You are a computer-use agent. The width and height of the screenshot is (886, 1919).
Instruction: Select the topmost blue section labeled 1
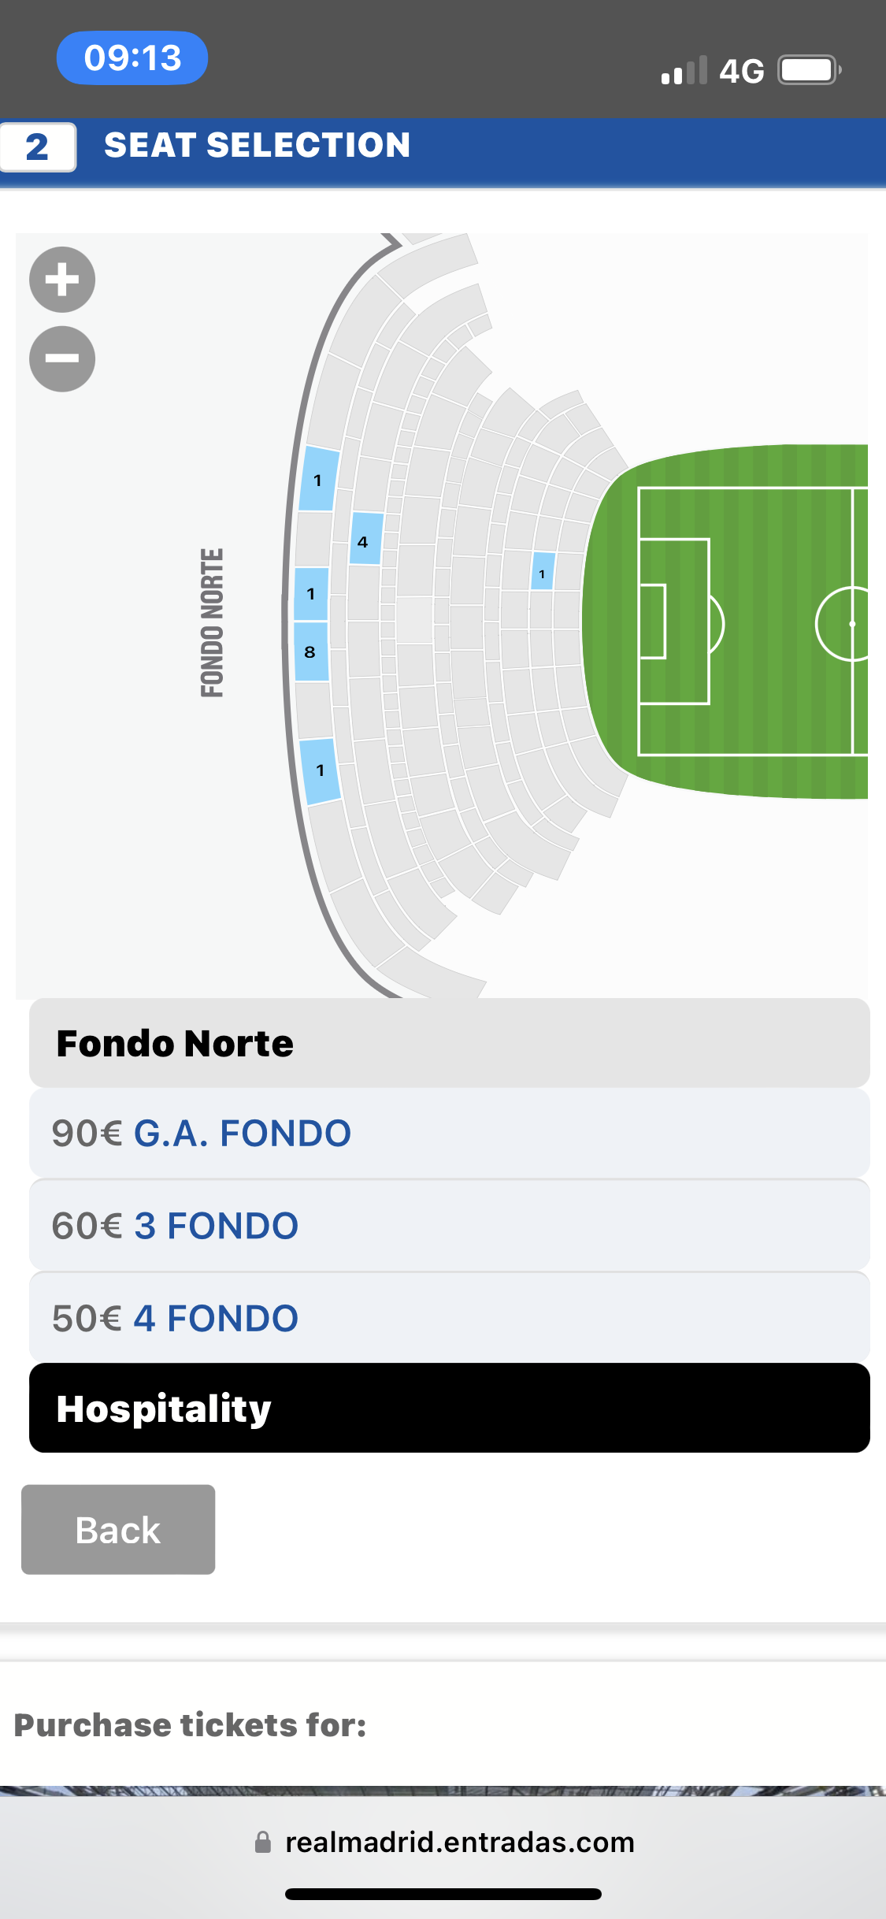(319, 479)
